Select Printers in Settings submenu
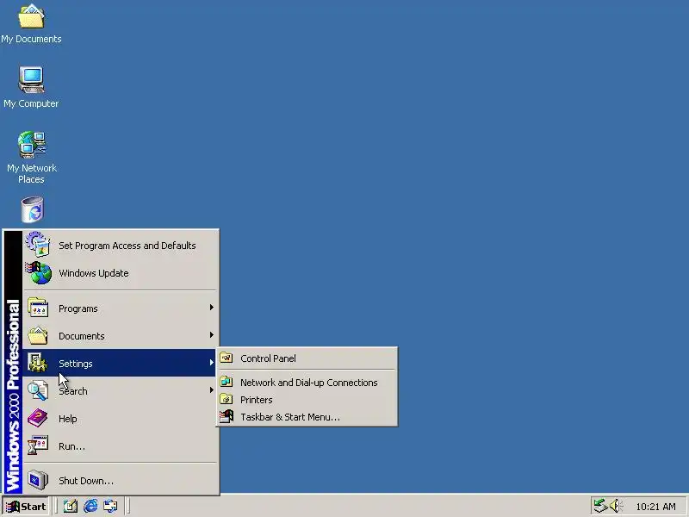 tap(307, 400)
